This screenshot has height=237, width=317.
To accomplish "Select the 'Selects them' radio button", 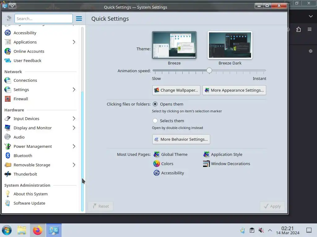I will click(155, 121).
